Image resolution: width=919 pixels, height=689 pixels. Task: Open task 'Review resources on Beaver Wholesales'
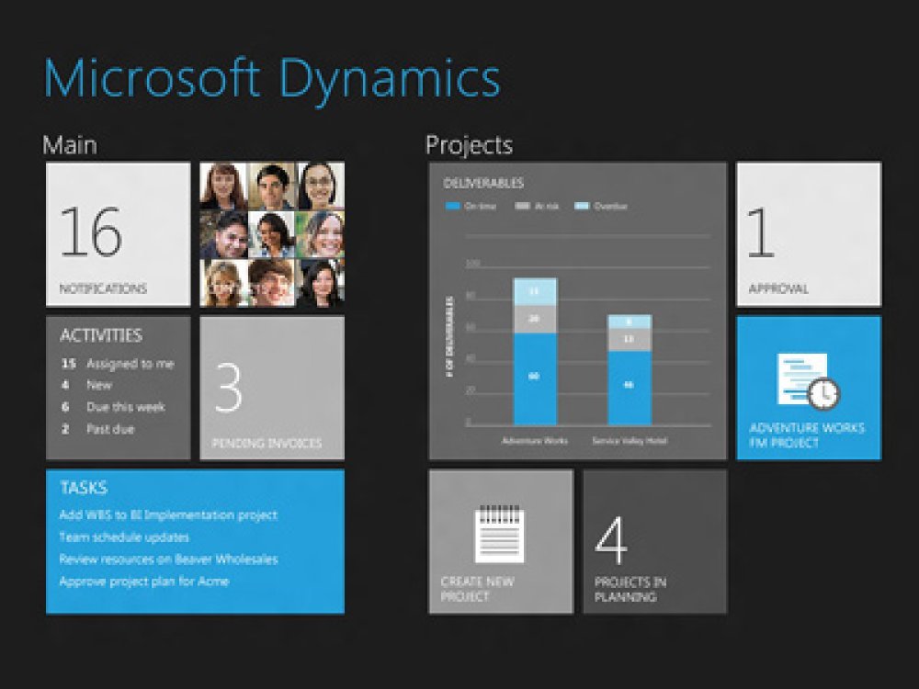click(x=168, y=559)
